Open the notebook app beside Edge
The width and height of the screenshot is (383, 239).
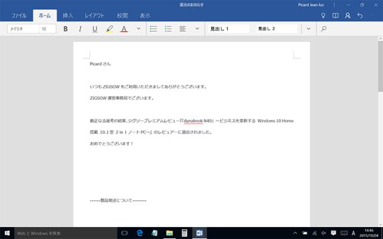(x=155, y=233)
